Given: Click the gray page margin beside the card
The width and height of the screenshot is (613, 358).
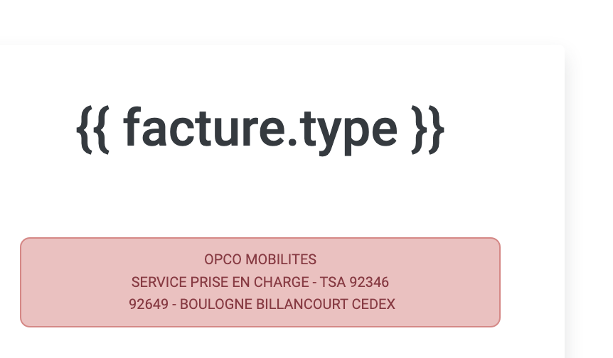Looking at the screenshot, I should tap(590, 195).
